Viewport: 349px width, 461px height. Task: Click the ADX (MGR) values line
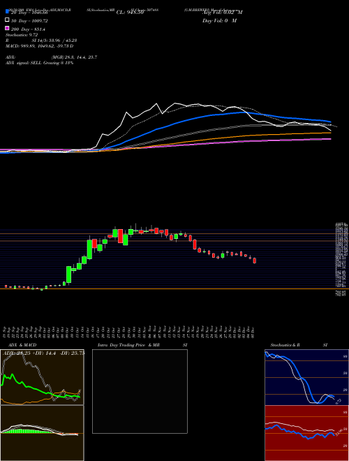click(x=52, y=57)
